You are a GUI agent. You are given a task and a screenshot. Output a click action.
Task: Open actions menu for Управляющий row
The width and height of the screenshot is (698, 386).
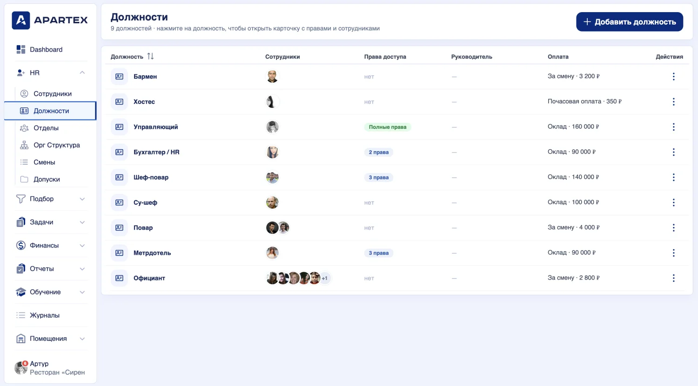coord(673,127)
